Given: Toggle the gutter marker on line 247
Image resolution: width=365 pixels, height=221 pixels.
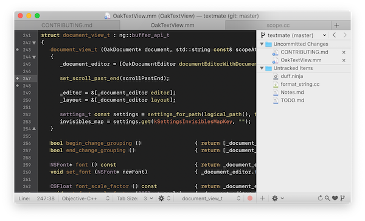Looking at the screenshot, I should (x=18, y=79).
